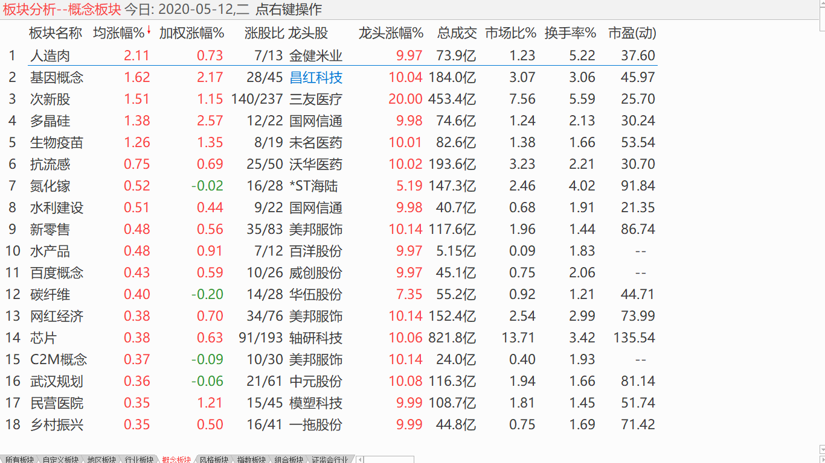Sort by 加权涨幅% column header

click(191, 33)
